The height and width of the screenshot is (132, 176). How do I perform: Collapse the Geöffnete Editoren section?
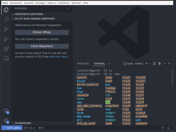point(13,14)
